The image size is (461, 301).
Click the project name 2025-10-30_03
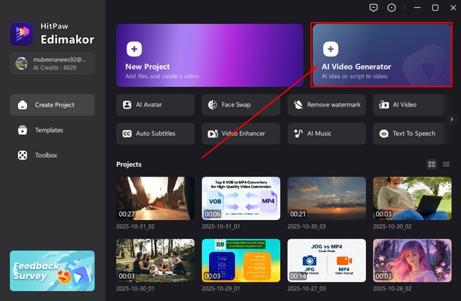tap(306, 227)
